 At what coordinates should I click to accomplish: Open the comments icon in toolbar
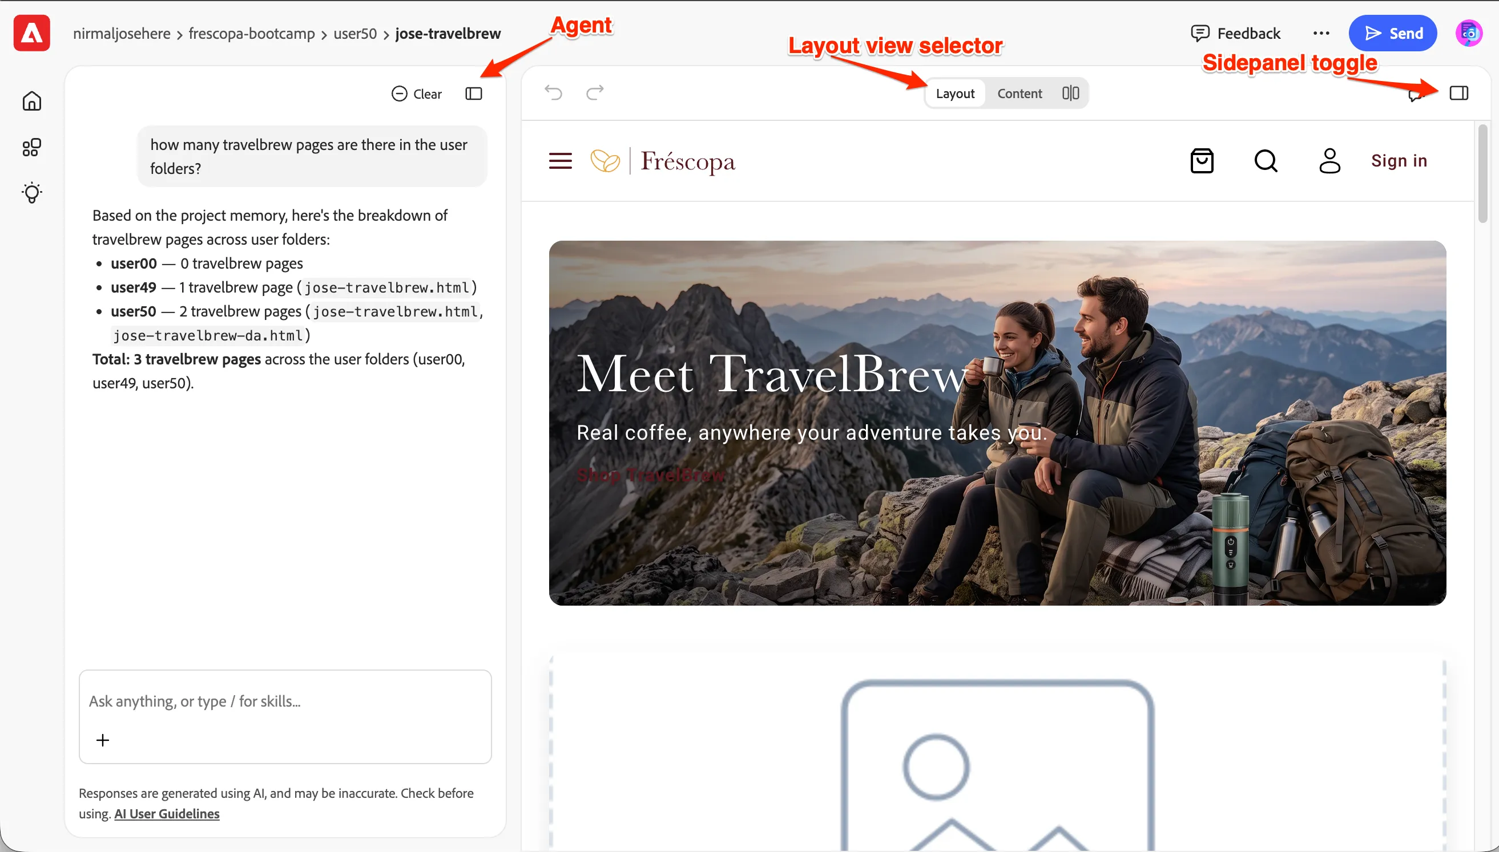click(1415, 95)
